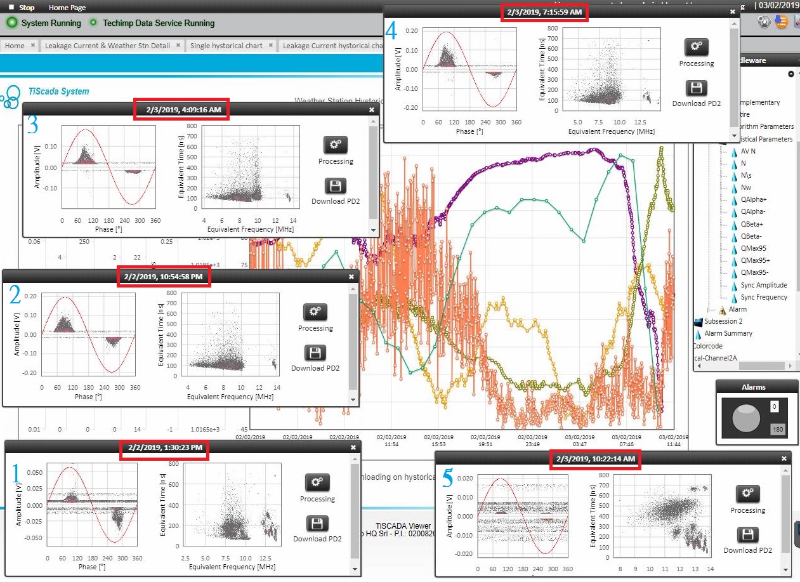Click the Download PD2 icon in panel 4
This screenshot has width=800, height=582.
pyautogui.click(x=696, y=88)
